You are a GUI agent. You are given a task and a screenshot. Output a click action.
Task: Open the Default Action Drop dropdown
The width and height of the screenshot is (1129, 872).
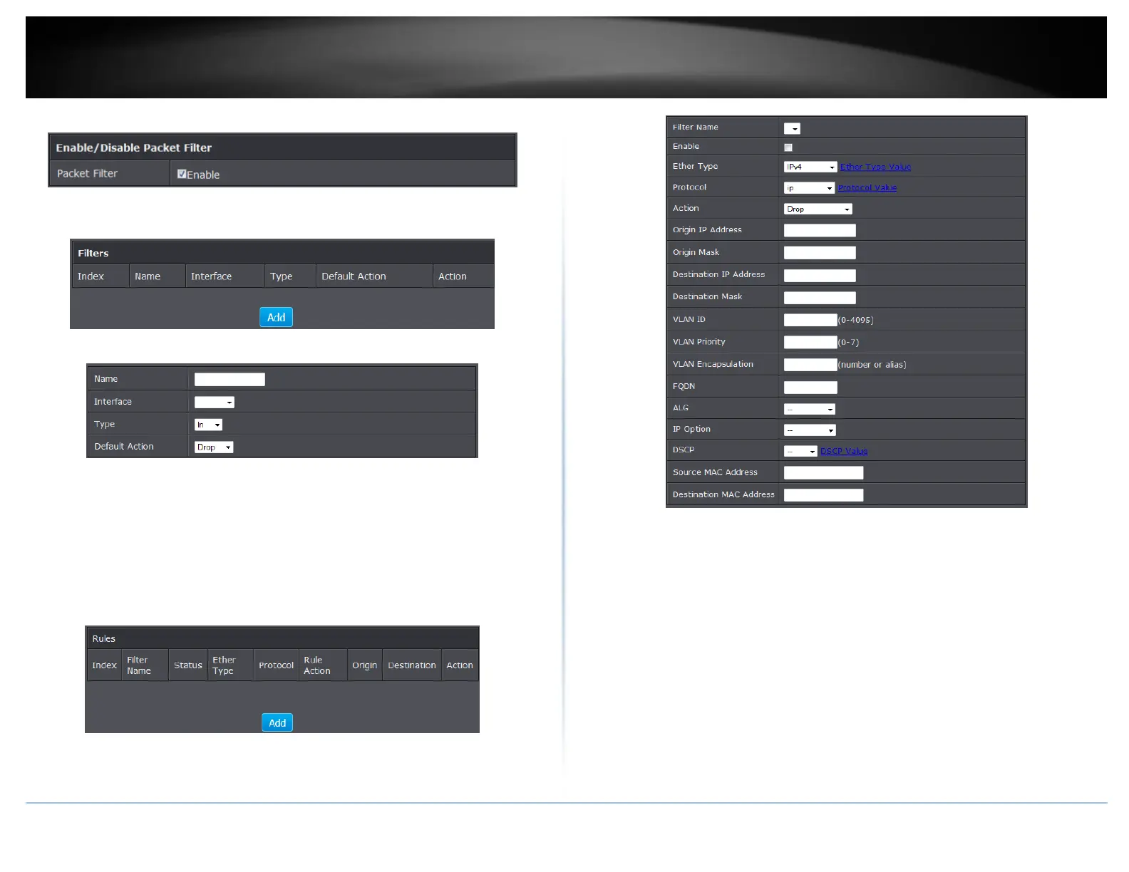tap(214, 447)
